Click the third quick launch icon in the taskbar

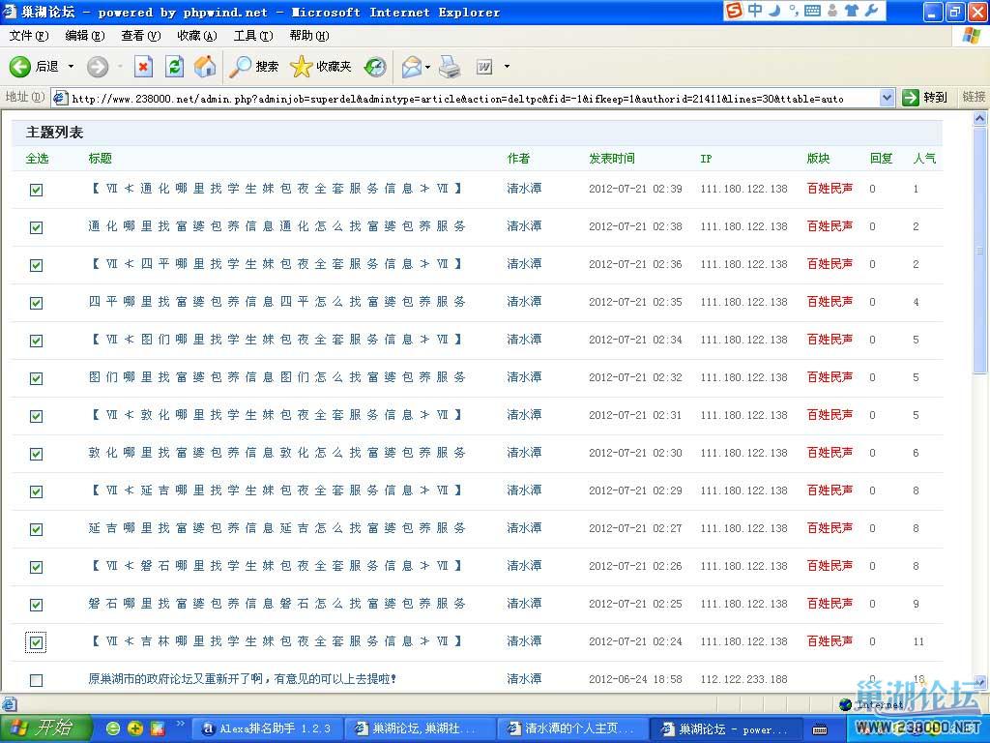pos(158,728)
